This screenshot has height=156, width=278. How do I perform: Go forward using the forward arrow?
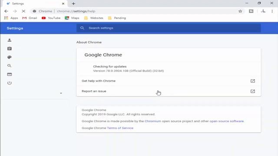(15, 11)
